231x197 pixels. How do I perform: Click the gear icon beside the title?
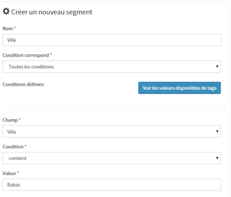[6, 12]
